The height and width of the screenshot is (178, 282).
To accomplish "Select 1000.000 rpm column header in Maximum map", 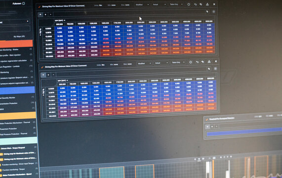I will click(x=81, y=24).
